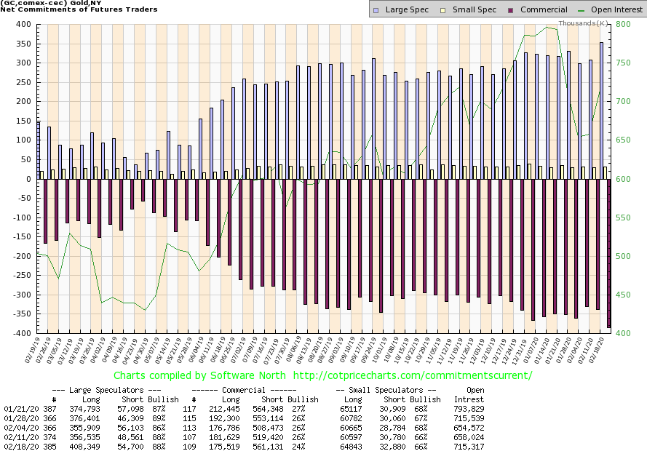
Task: Click the purple Commercial legend swatch
Action: click(512, 9)
